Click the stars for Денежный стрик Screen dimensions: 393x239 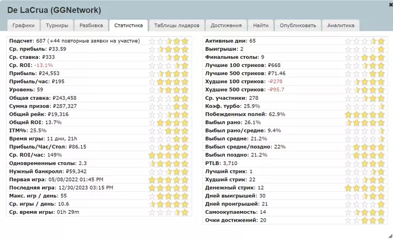pyautogui.click(x=365, y=187)
